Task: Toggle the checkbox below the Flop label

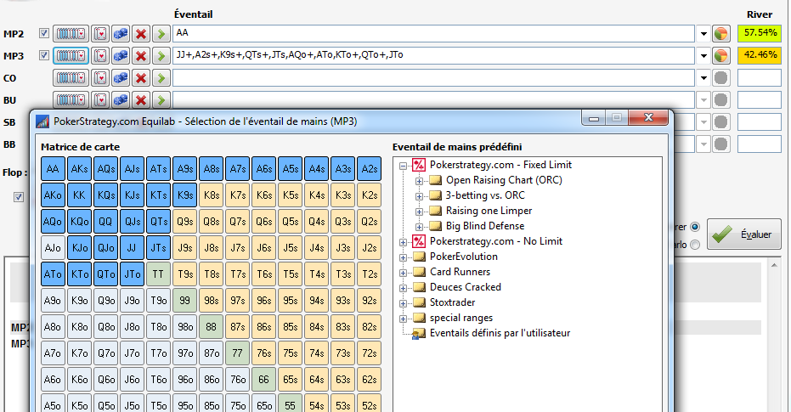Action: pyautogui.click(x=19, y=197)
